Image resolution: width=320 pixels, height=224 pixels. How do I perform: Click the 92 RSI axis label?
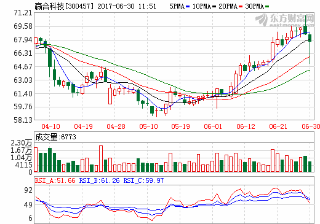coord(28,190)
